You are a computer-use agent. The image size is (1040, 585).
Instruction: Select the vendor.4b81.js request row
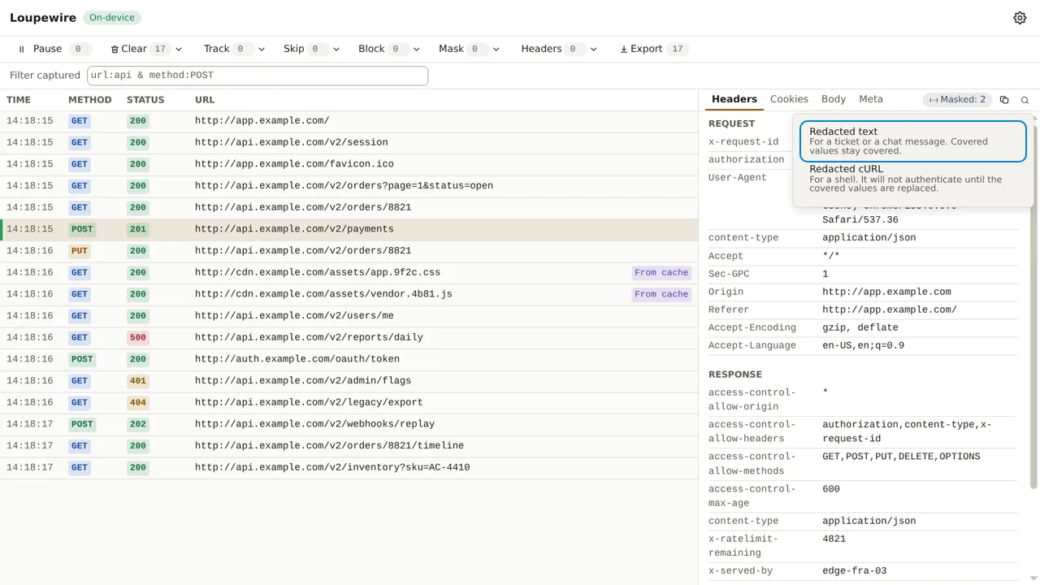click(x=349, y=294)
